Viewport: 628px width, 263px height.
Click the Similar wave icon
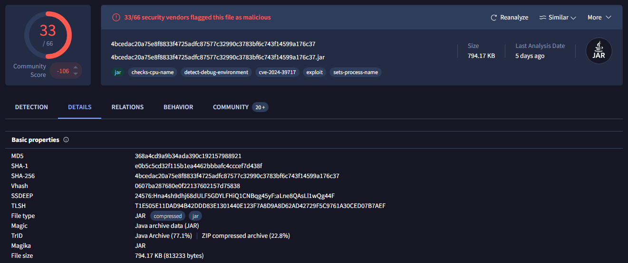[542, 18]
